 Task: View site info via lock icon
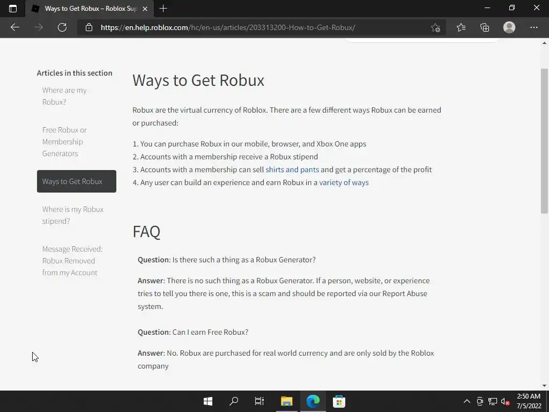tap(89, 27)
